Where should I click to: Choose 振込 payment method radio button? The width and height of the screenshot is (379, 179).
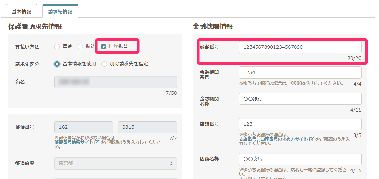click(80, 47)
